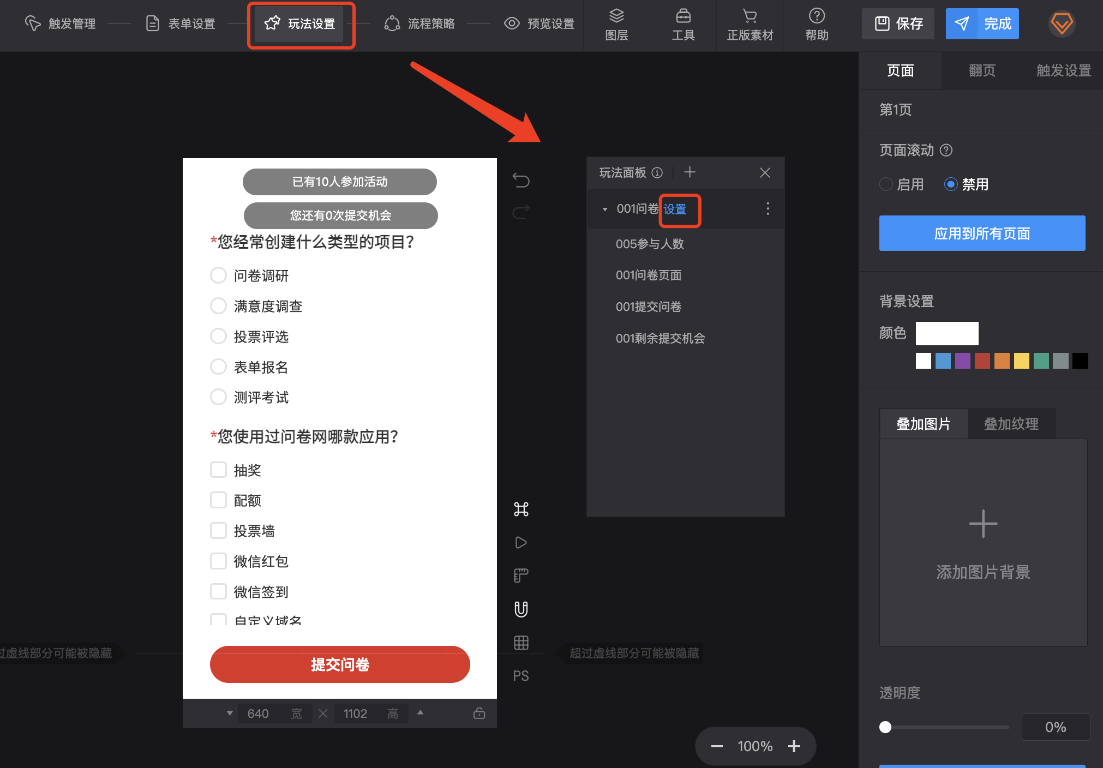Click the 已有10人参加活动 pill
This screenshot has height=768, width=1103.
[340, 182]
